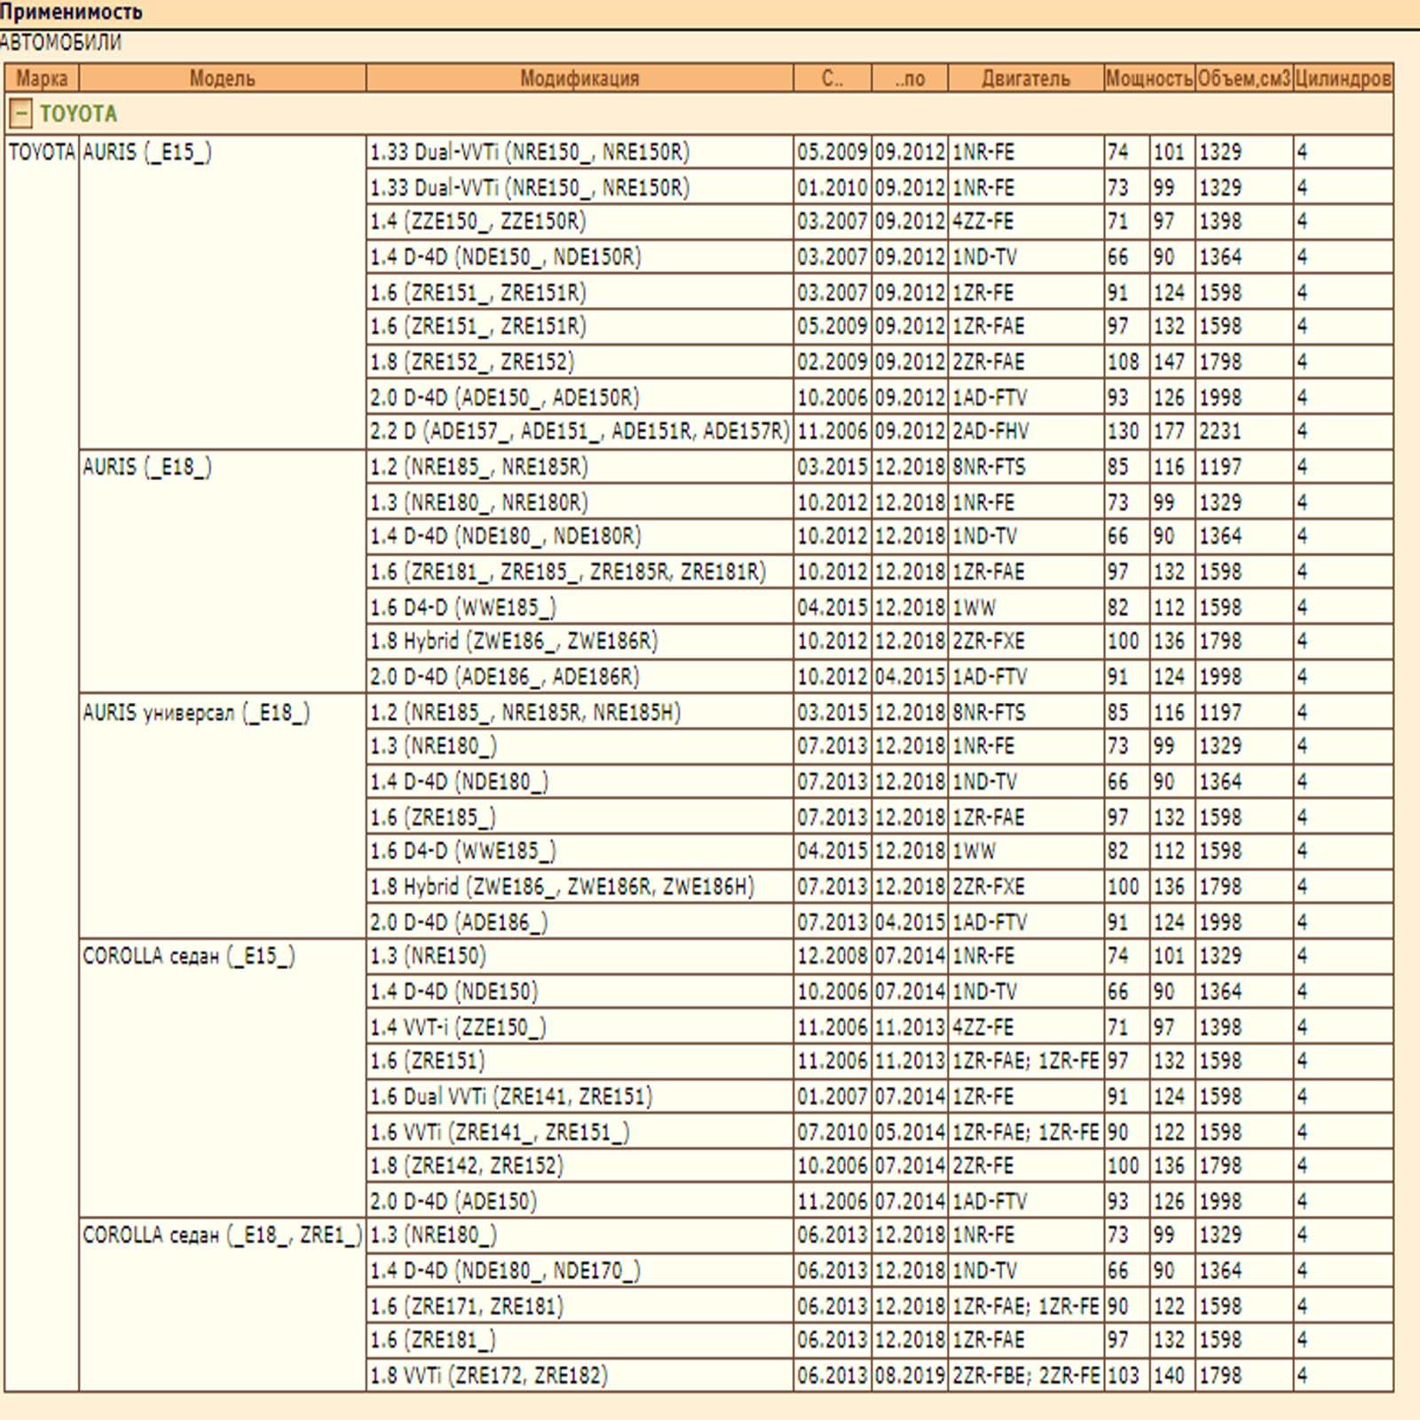Image resolution: width=1420 pixels, height=1420 pixels.
Task: Select the COROLLA седан (_E18_, ZRE1_) cell
Action: click(x=222, y=1235)
